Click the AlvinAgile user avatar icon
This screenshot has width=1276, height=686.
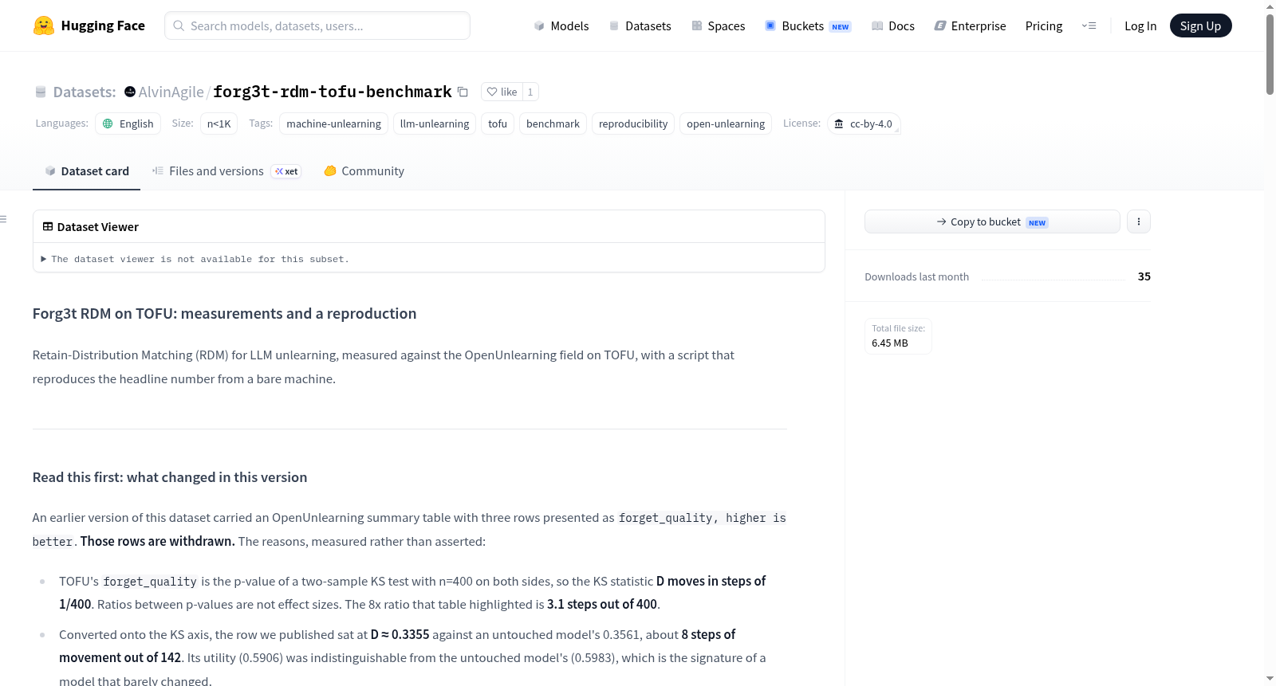click(130, 92)
